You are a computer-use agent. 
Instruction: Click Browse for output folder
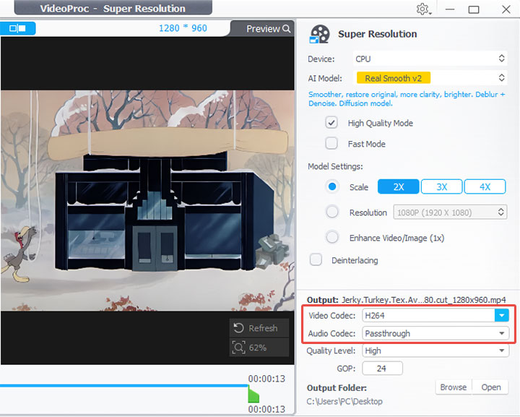coord(453,387)
